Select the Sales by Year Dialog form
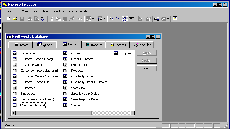The image size is (230, 129). (85, 94)
